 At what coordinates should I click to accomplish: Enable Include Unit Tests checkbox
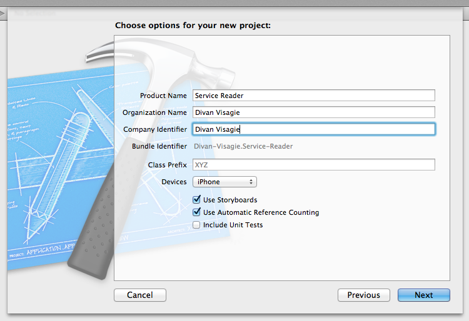click(196, 225)
